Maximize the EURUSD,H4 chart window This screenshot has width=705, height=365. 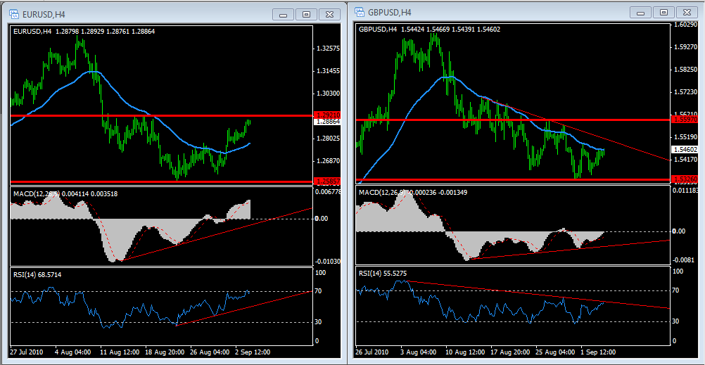(x=306, y=14)
